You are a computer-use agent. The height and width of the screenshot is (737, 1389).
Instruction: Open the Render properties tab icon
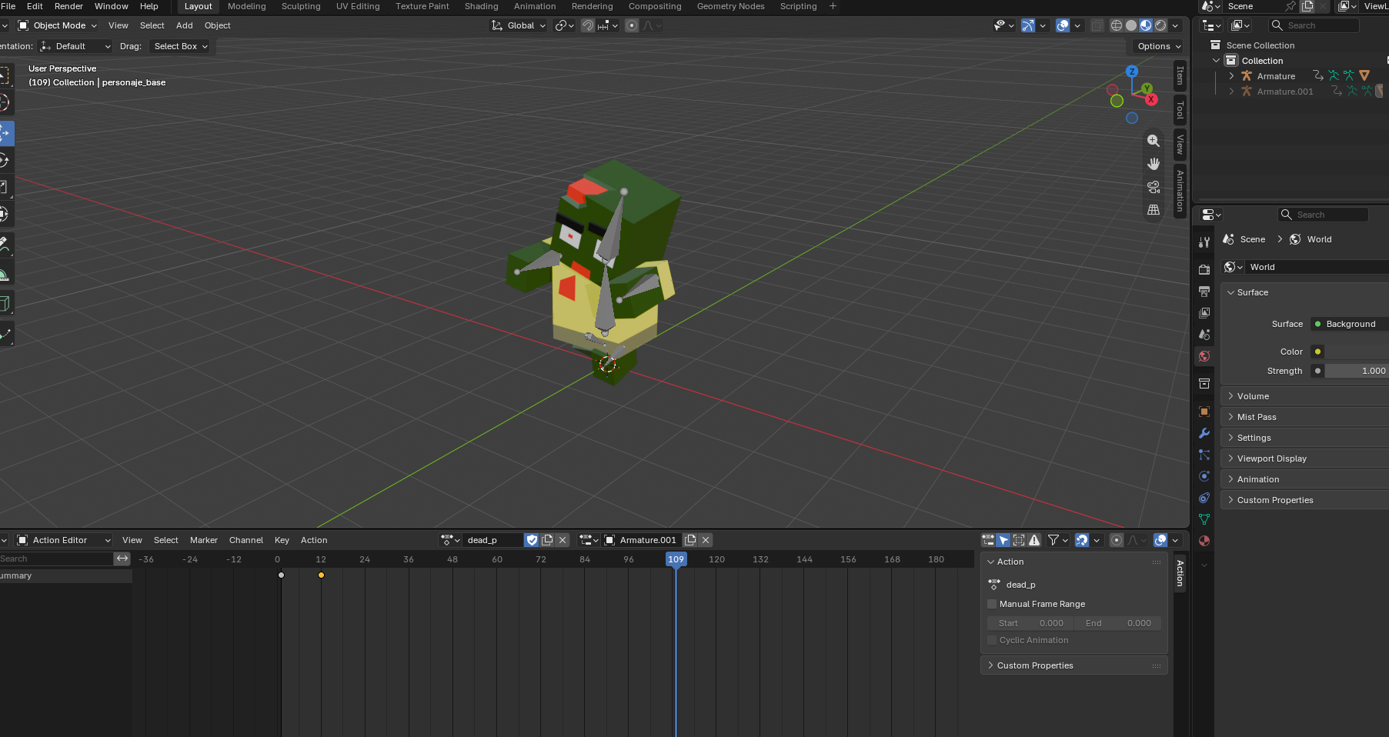click(1204, 270)
